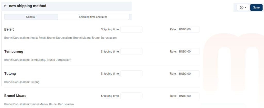Click the "Brunei Darussalam: Tutong" description line
The image size is (264, 108).
click(x=22, y=82)
